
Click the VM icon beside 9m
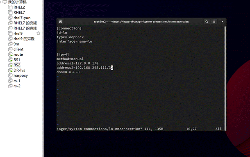click(x=10, y=44)
